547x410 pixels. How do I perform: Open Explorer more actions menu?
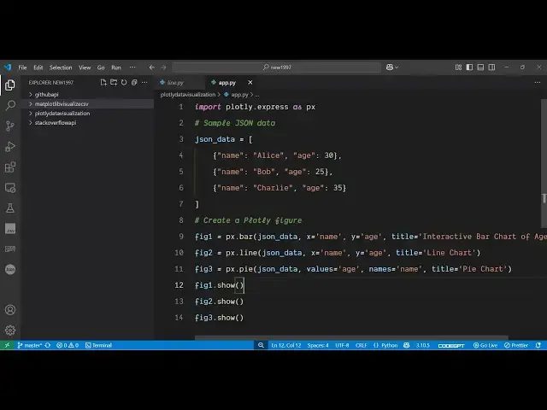144,82
